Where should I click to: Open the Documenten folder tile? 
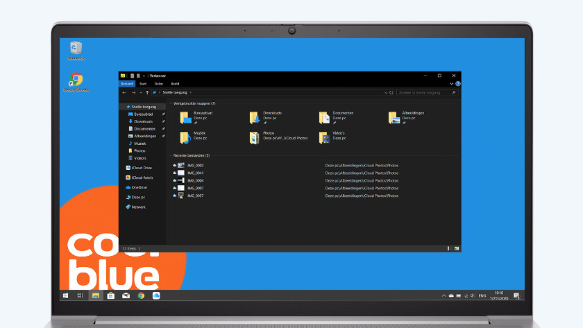336,117
